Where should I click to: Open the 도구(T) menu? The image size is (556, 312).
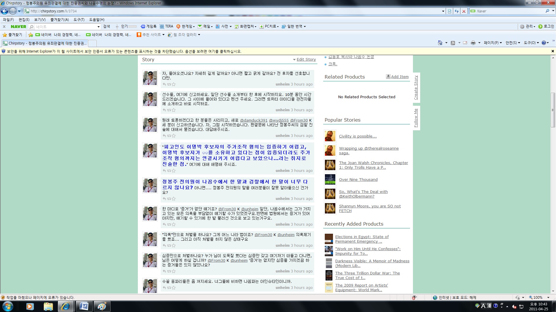tap(79, 20)
